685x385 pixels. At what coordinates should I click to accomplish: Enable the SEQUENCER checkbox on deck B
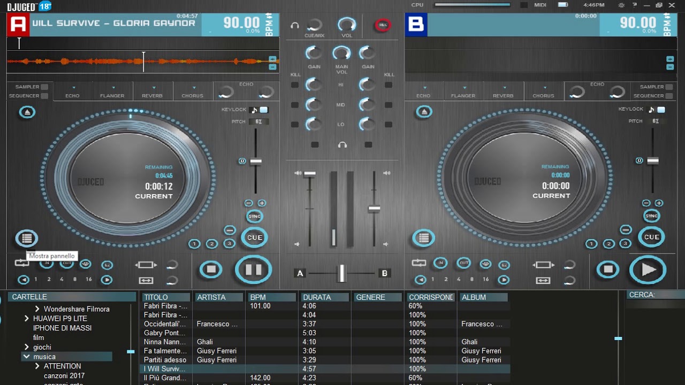coord(669,96)
